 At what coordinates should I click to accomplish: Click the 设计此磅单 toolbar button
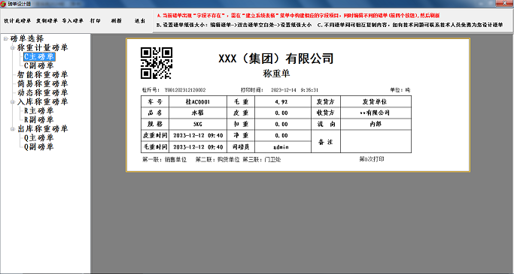pyautogui.click(x=17, y=20)
